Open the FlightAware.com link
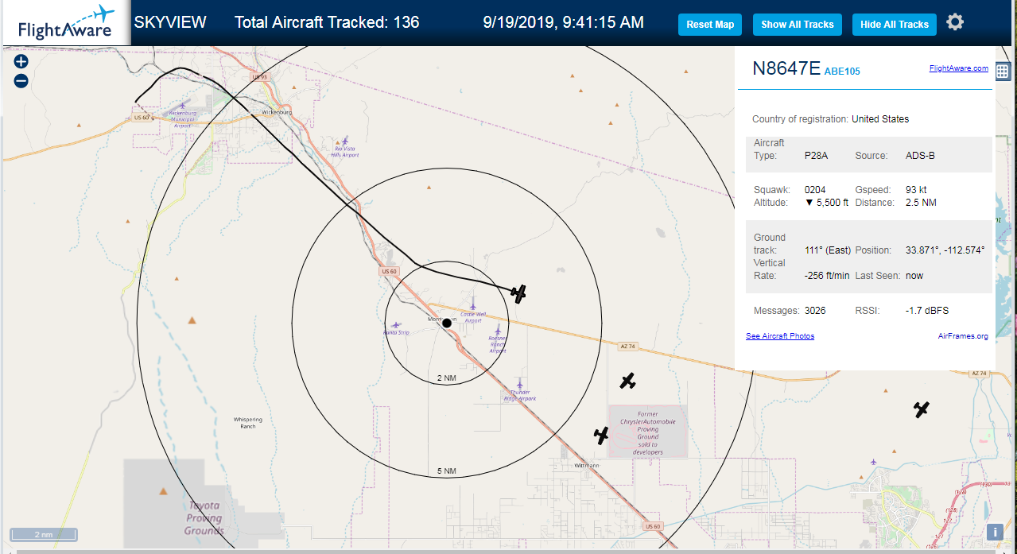The width and height of the screenshot is (1017, 554). tap(959, 68)
